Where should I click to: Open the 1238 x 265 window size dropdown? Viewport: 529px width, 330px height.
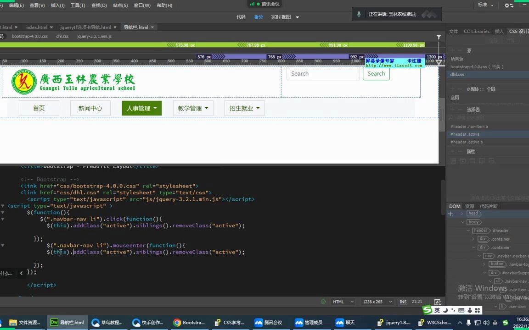[x=377, y=302]
